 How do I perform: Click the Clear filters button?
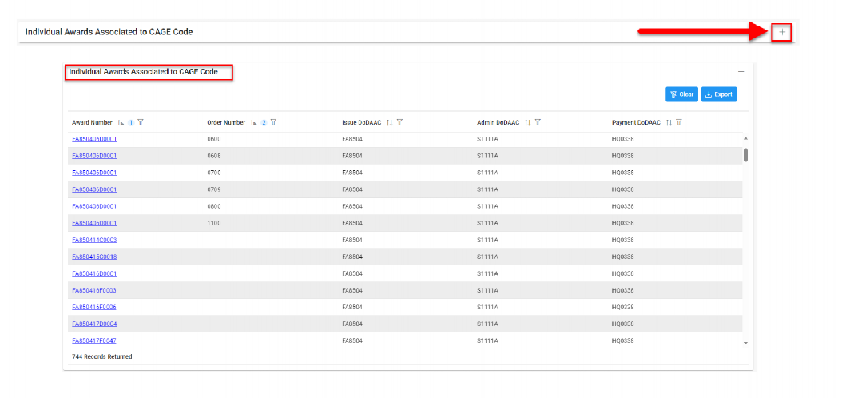click(x=681, y=94)
